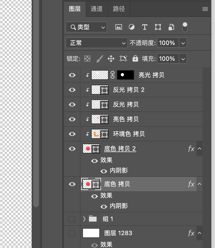The height and width of the screenshot is (248, 215).
Task: Hide the 亮色 拷贝 layer
Action: click(72, 119)
